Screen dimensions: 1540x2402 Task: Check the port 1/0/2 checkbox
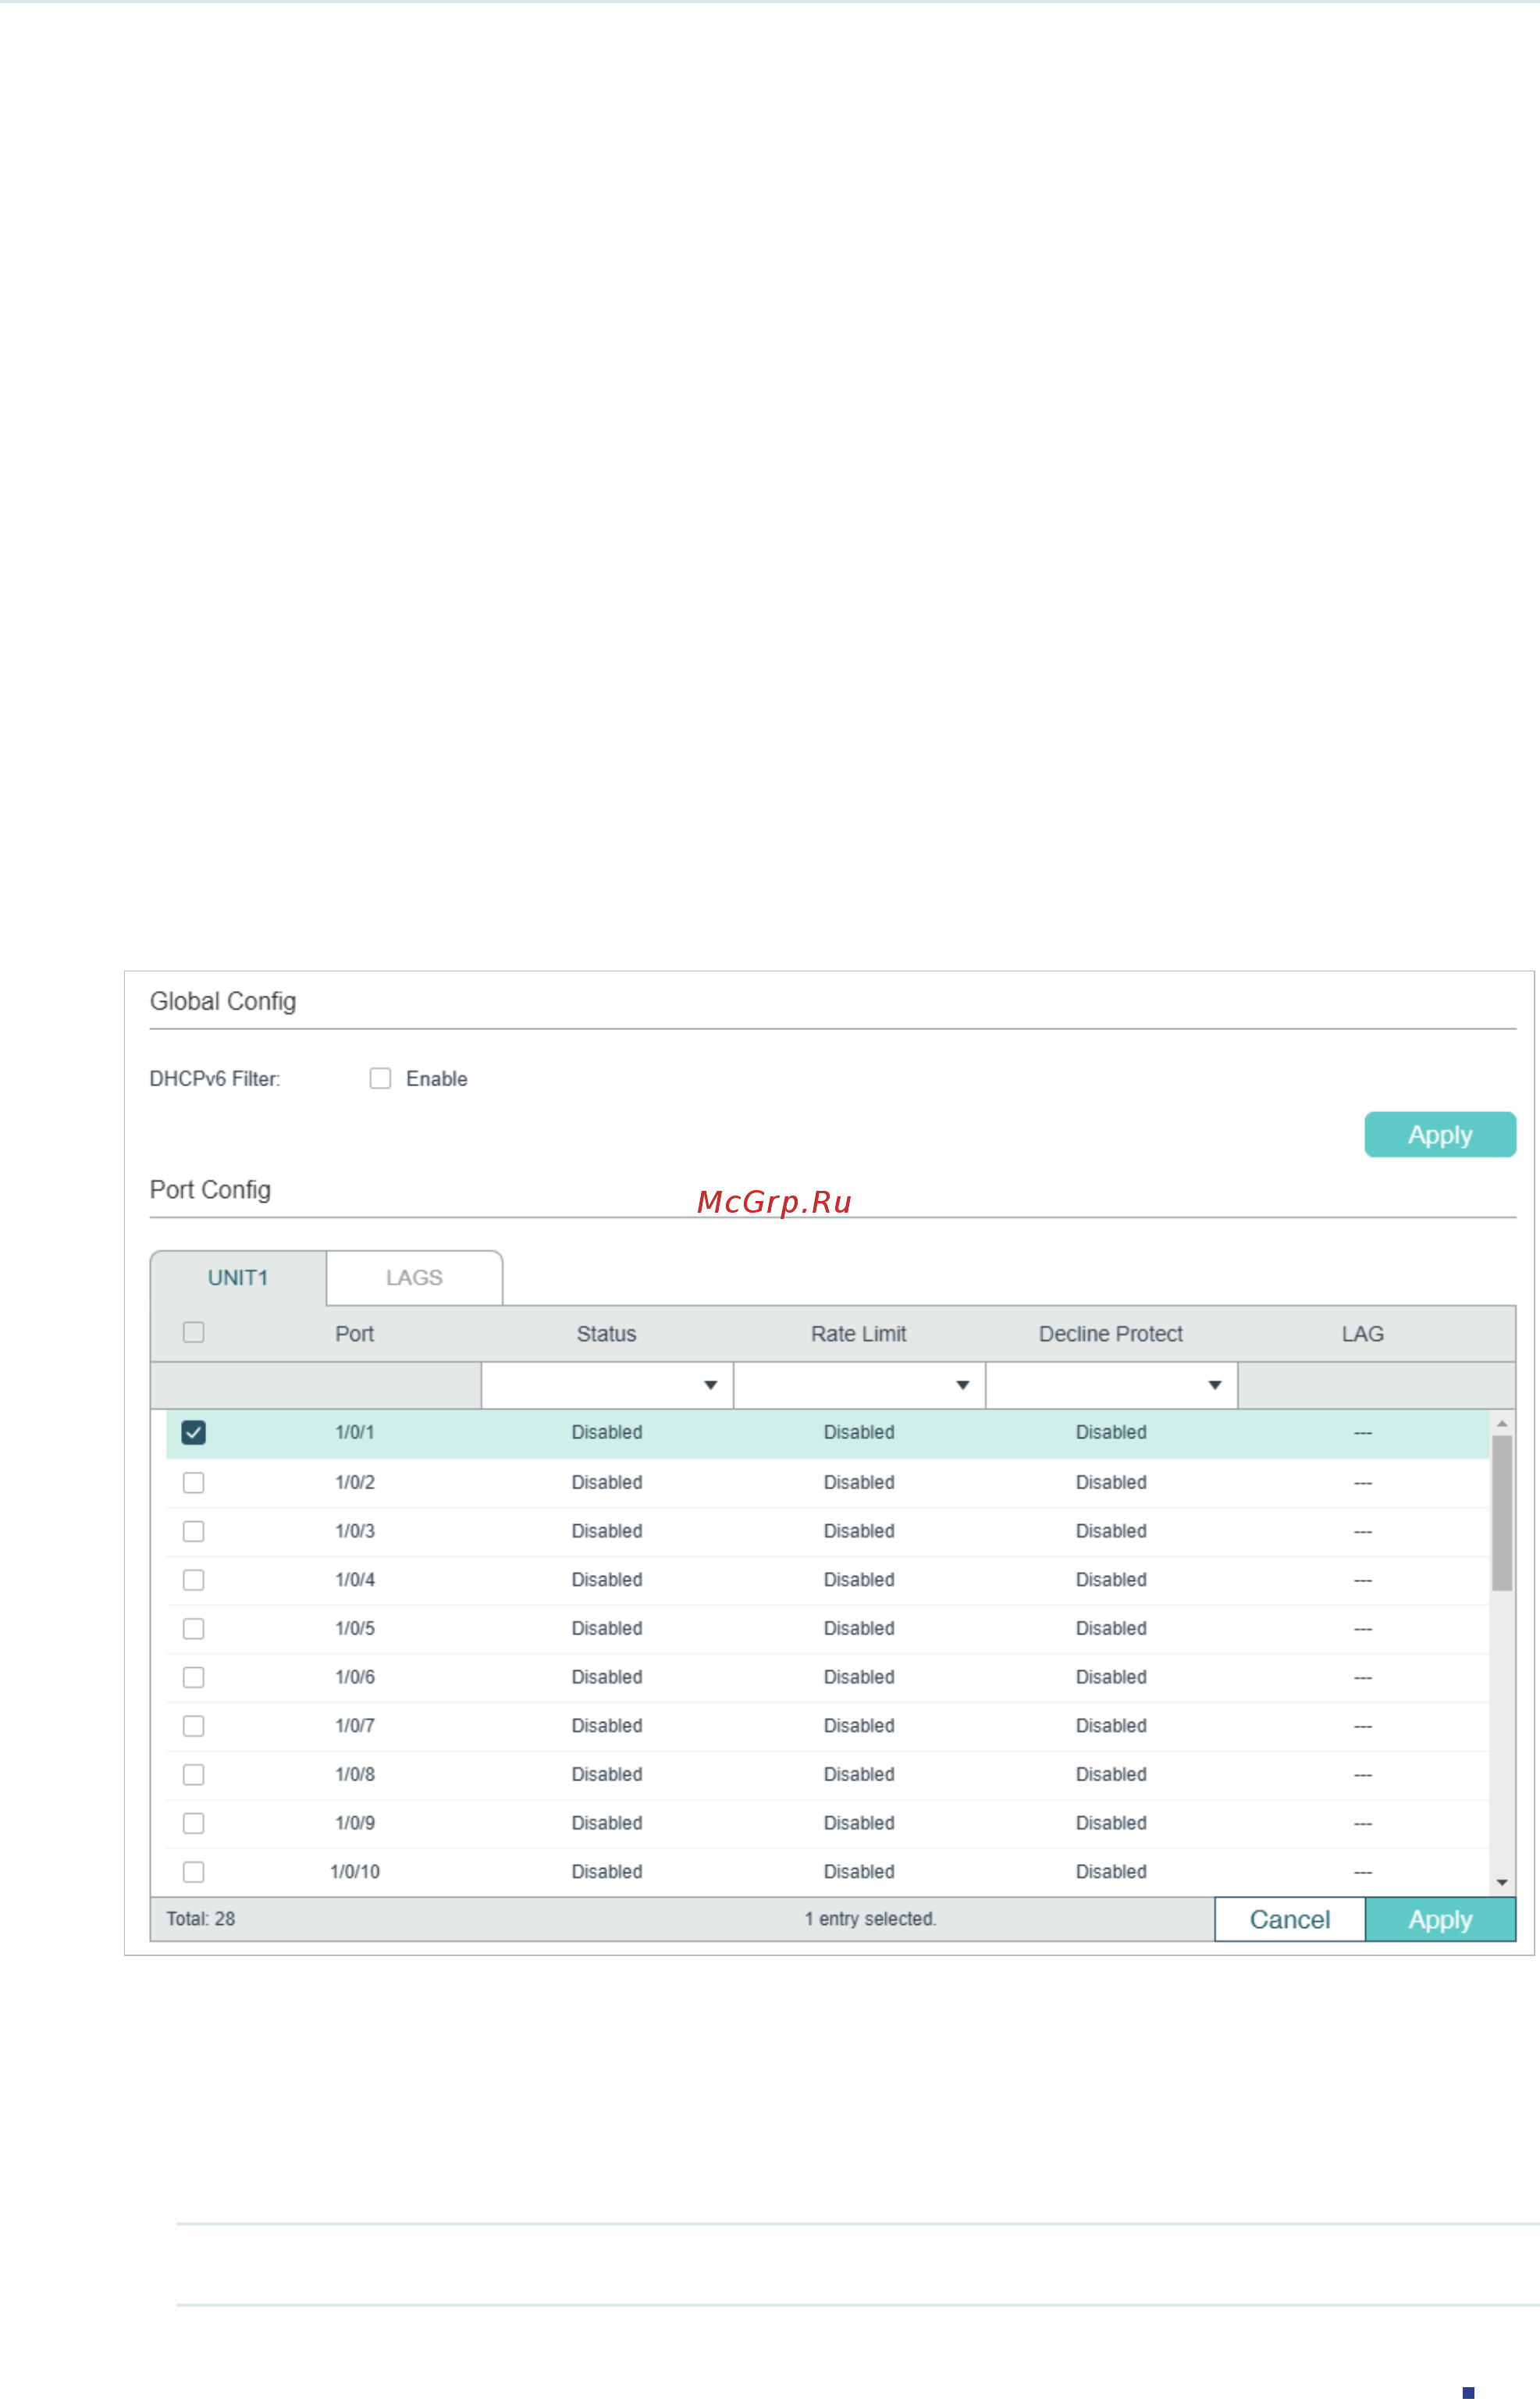194,1483
